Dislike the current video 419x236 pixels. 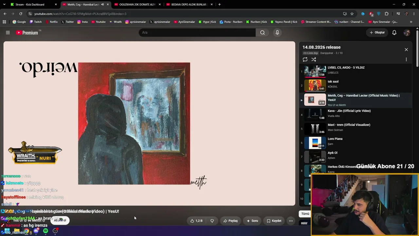[212, 221]
